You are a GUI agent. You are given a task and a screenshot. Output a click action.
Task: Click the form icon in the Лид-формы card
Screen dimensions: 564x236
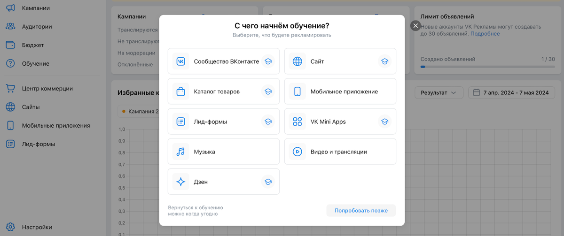coord(180,122)
